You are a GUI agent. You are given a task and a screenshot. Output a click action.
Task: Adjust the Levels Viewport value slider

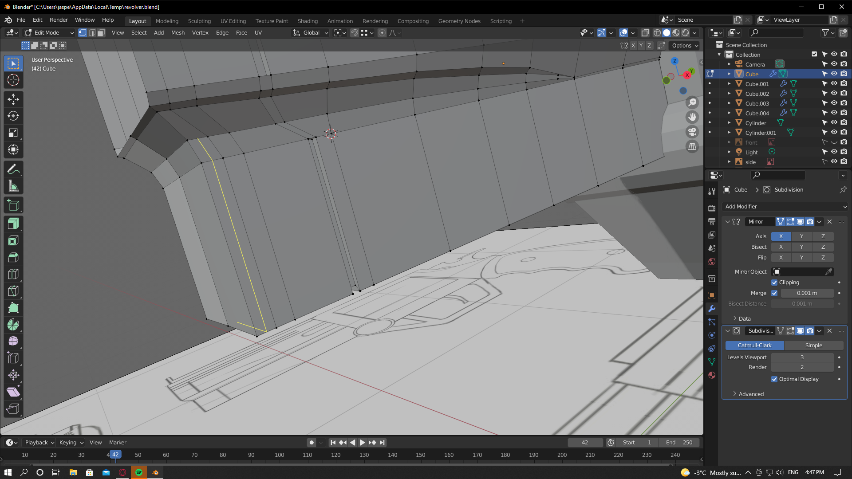[802, 357]
